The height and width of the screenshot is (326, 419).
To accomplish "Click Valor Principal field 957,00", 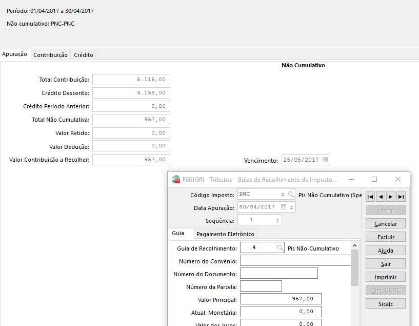I will click(281, 299).
